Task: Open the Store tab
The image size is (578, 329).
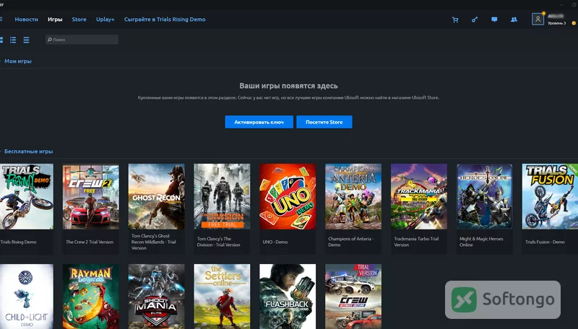Action: 79,19
